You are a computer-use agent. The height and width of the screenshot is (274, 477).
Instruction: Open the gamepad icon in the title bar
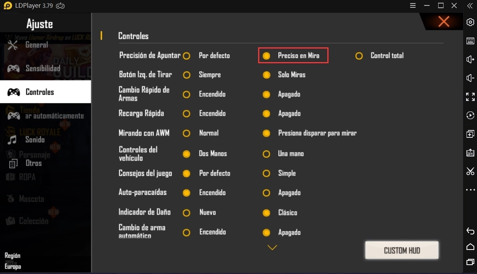click(x=60, y=6)
